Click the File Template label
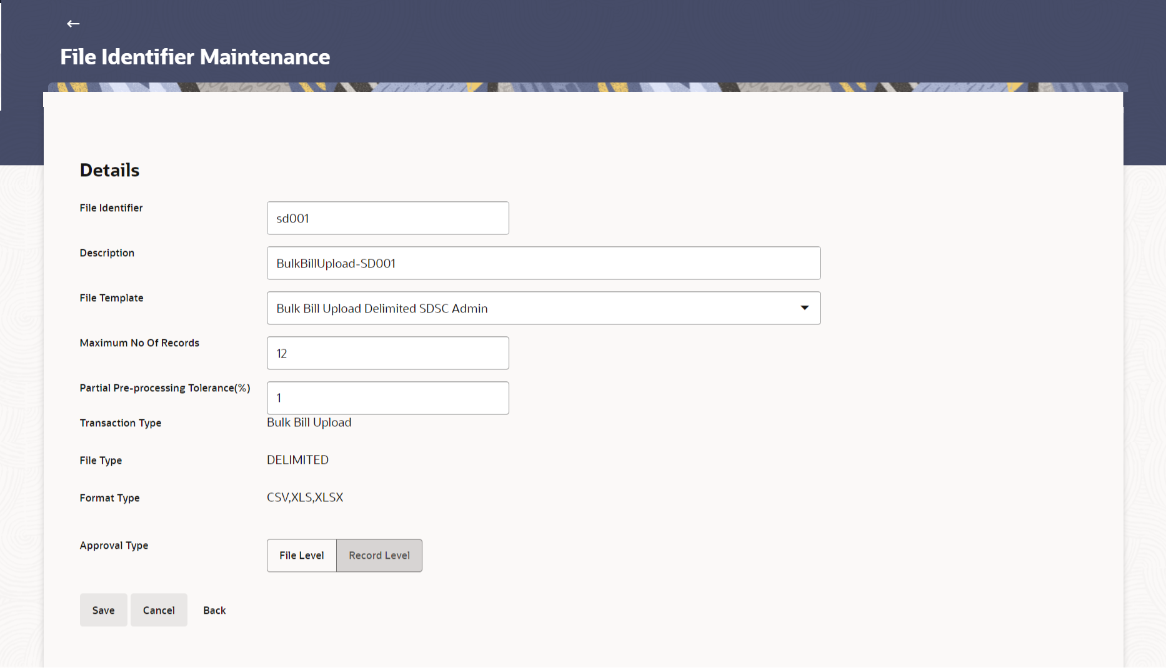1166x670 pixels. tap(112, 298)
